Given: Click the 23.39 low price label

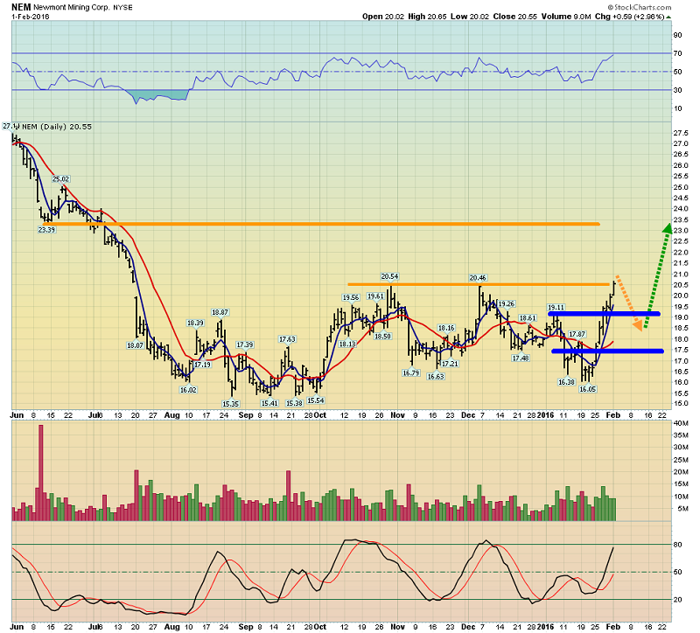Looking at the screenshot, I should click(x=46, y=230).
